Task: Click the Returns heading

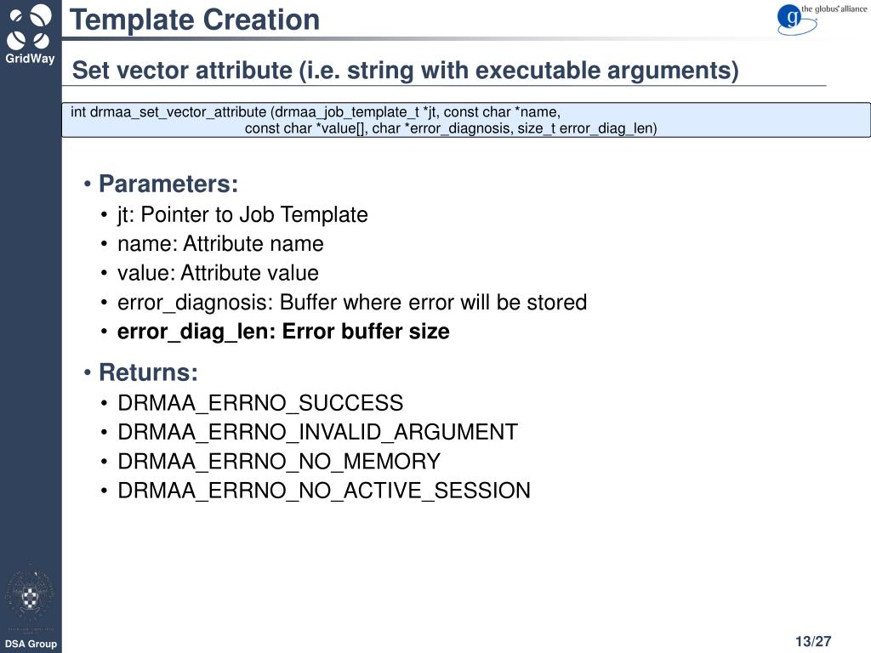Action: 148,372
